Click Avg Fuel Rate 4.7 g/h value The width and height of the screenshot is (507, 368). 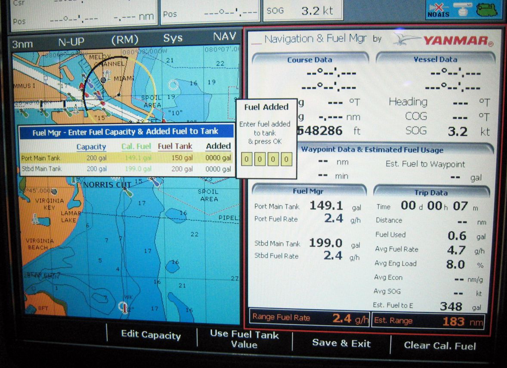pos(456,250)
